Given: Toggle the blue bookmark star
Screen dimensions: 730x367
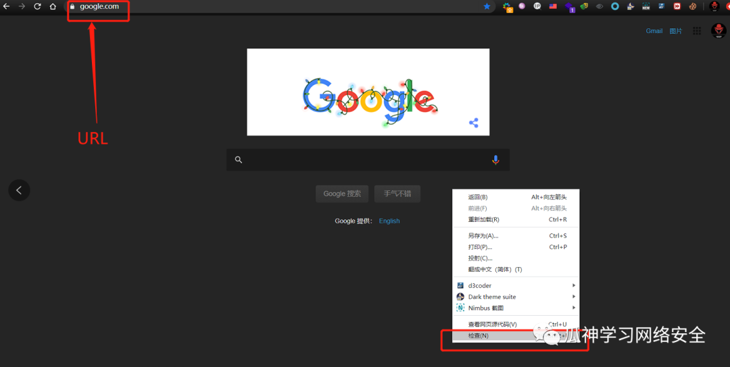Looking at the screenshot, I should tap(487, 7).
